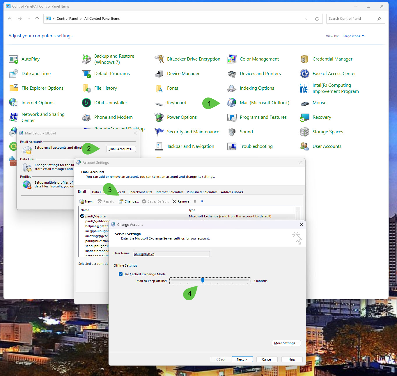Open the View by Large icons dropdown
The width and height of the screenshot is (397, 376).
pos(353,36)
